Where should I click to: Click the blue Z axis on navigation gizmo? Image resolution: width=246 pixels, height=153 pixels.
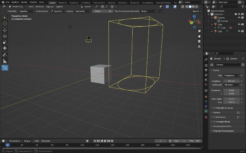coord(194,16)
